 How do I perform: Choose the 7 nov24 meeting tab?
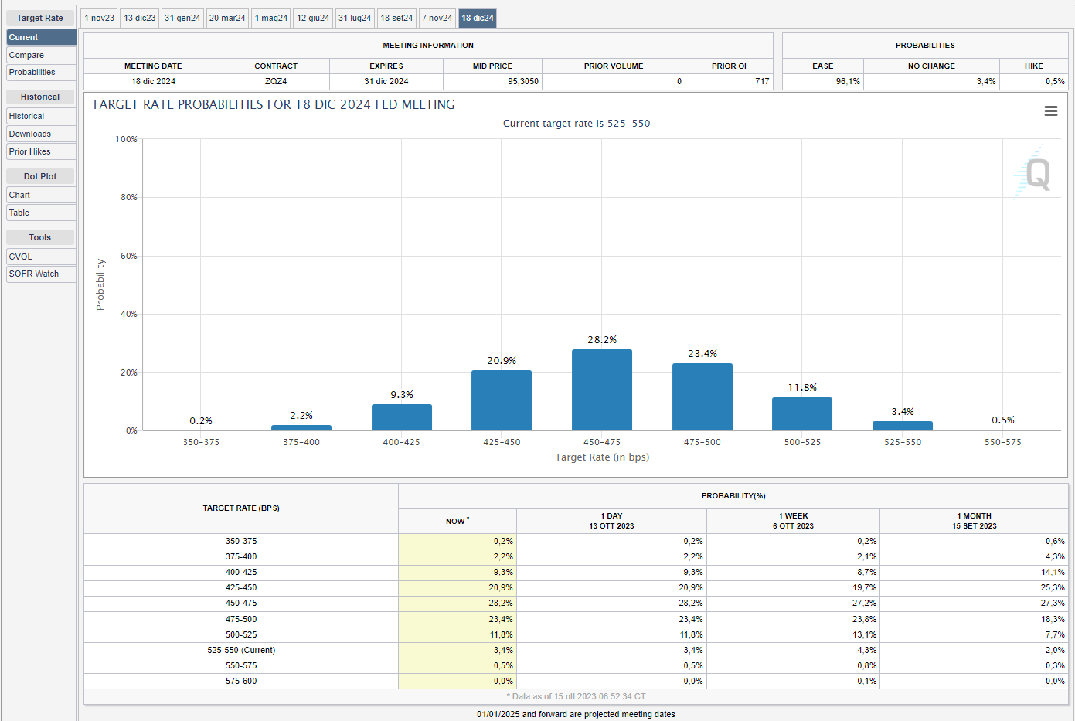coord(437,18)
